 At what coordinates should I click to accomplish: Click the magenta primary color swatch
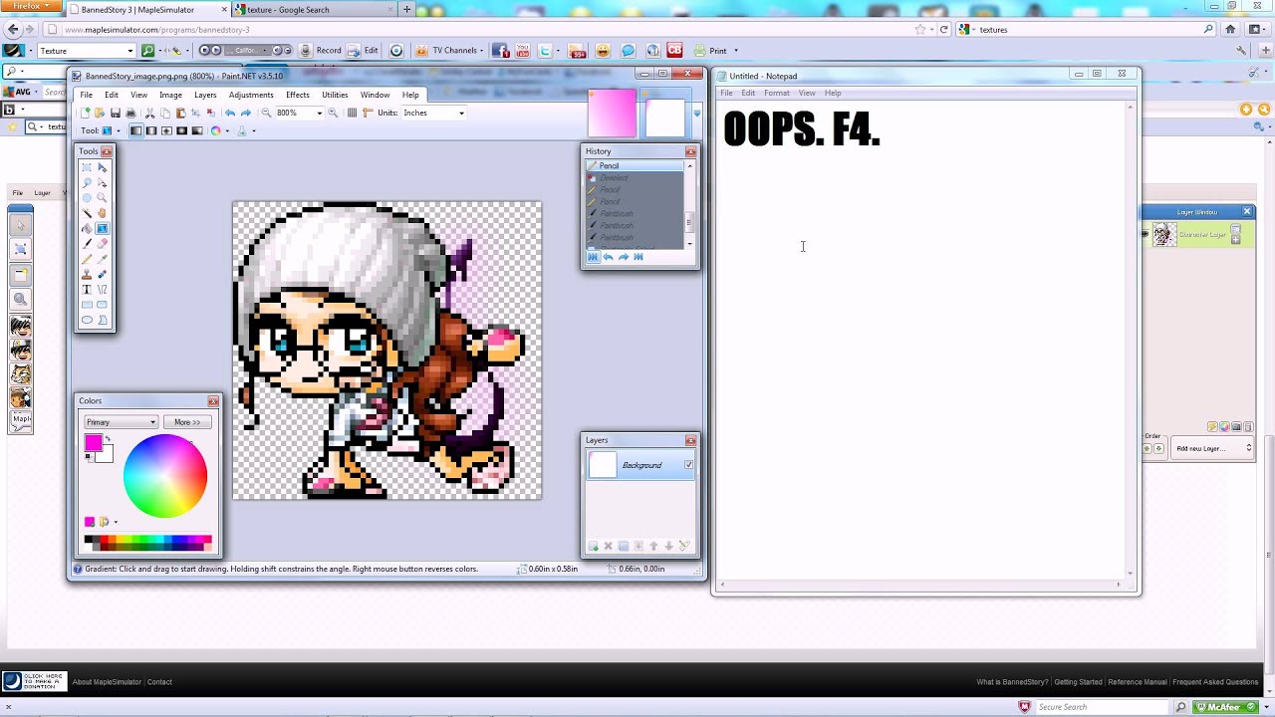tap(94, 443)
